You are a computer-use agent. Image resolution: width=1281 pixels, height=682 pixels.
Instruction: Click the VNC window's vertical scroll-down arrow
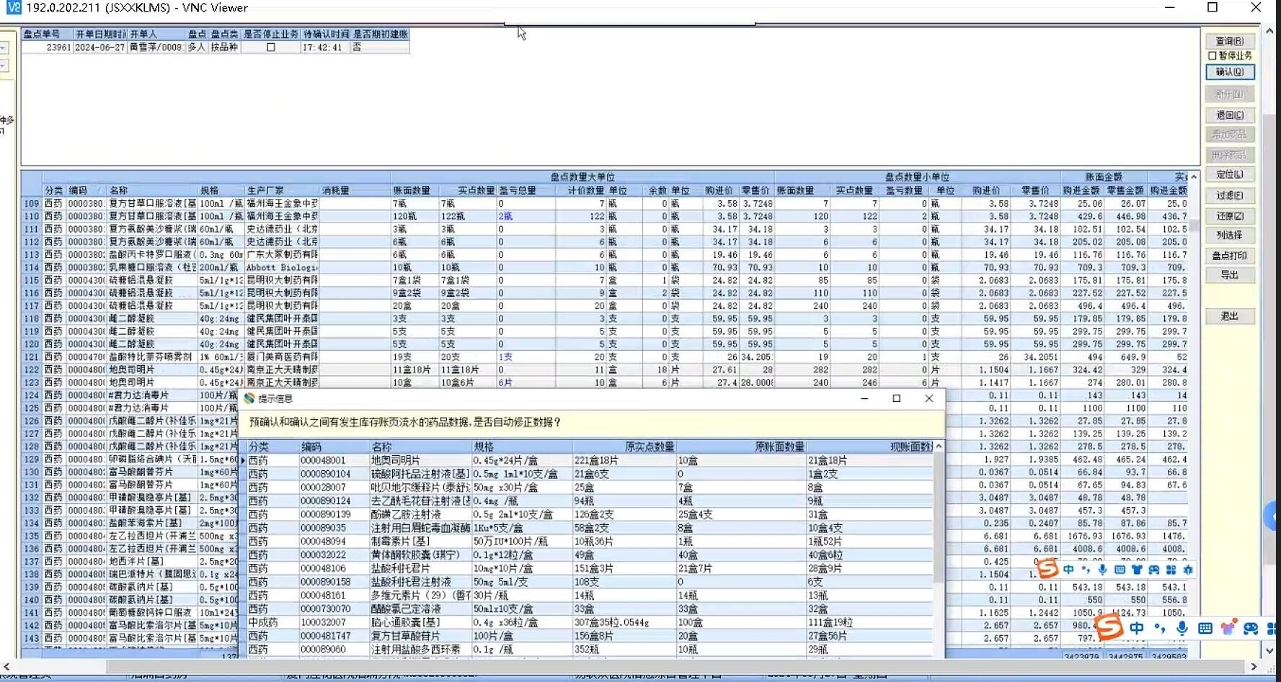coord(1270,650)
